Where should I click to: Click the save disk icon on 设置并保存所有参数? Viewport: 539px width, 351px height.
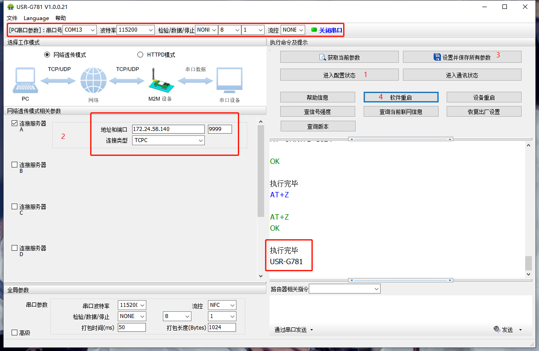[x=437, y=57]
